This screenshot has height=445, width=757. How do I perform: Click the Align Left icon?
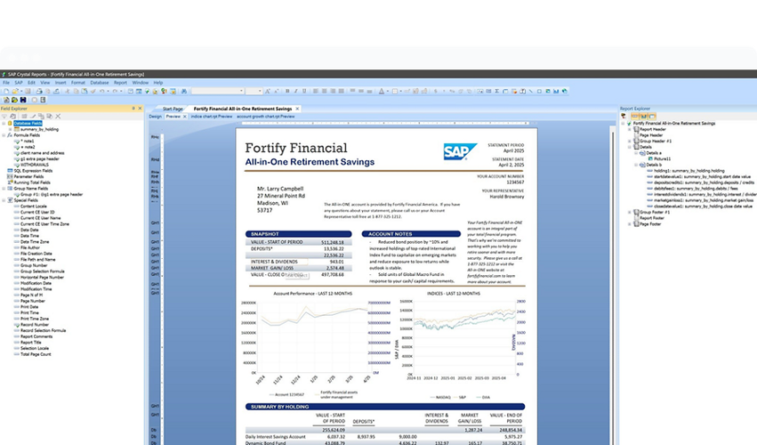tap(315, 91)
